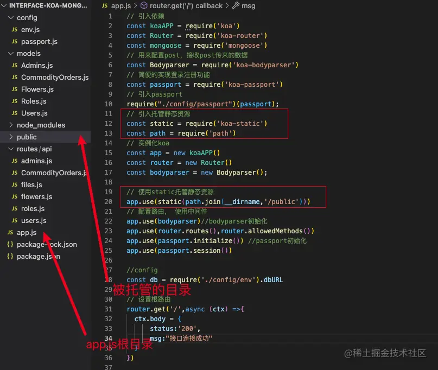Click line number 31 in gutter

tap(109, 309)
